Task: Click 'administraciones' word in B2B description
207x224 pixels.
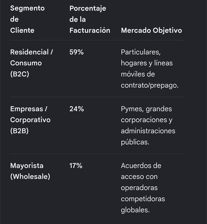Action: (148, 131)
